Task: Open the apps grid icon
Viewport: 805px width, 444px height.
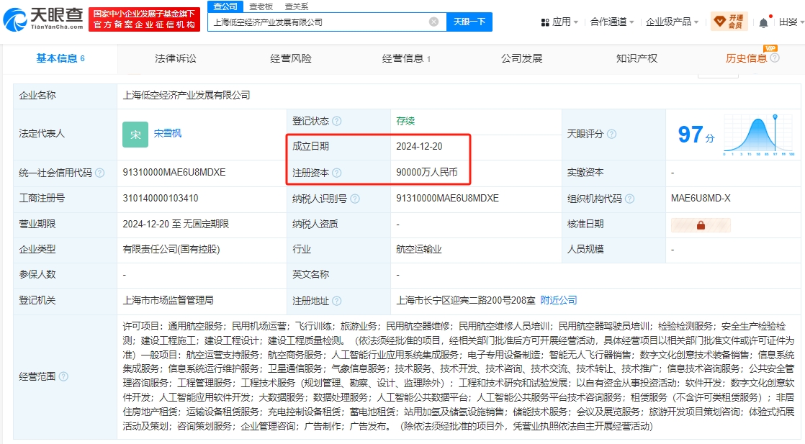Action: pyautogui.click(x=545, y=22)
